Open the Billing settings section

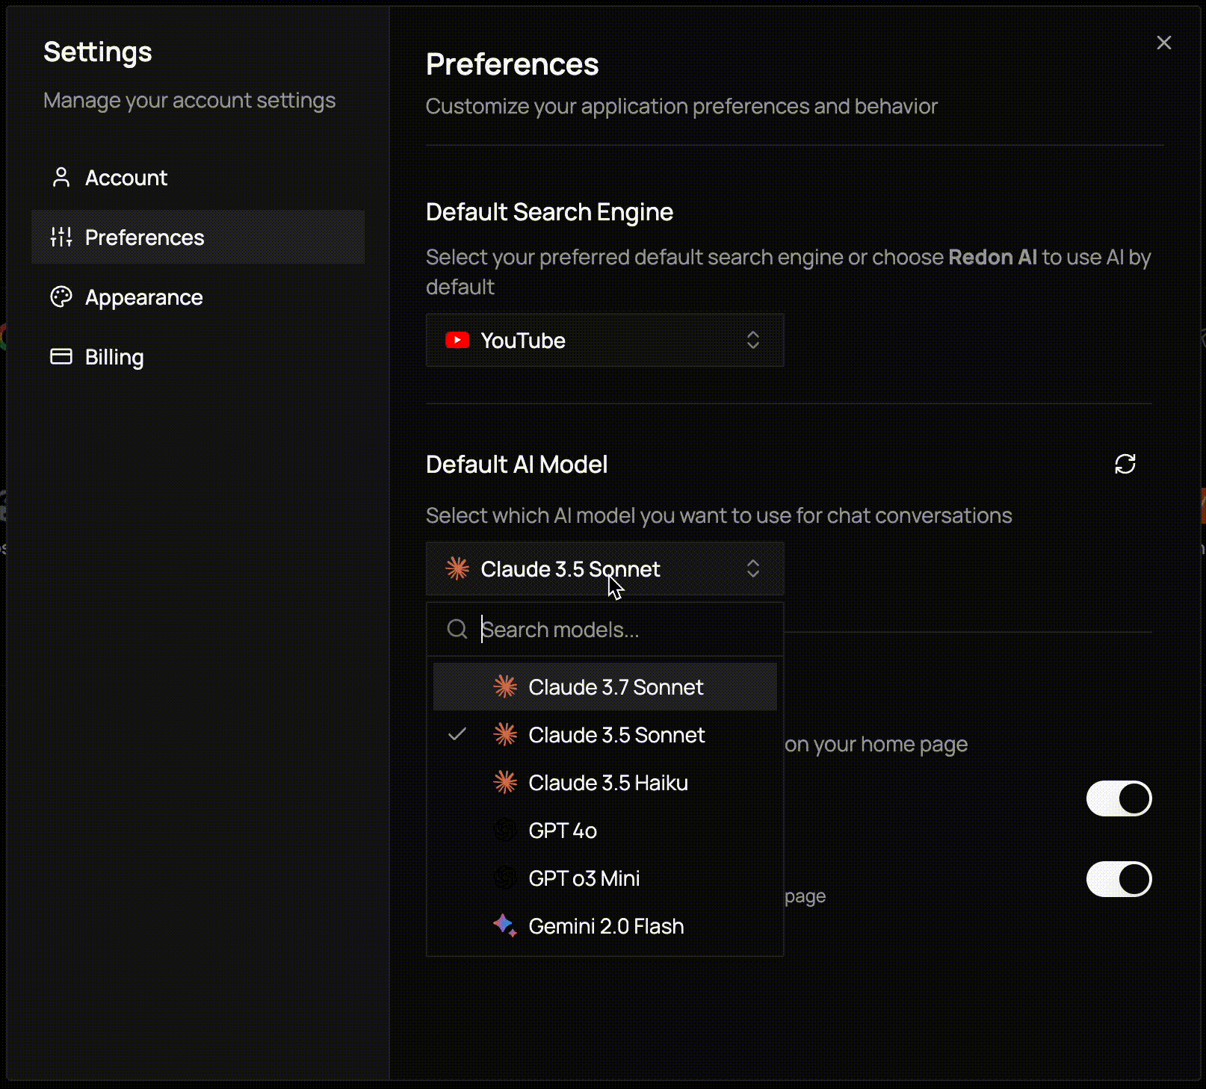(114, 356)
